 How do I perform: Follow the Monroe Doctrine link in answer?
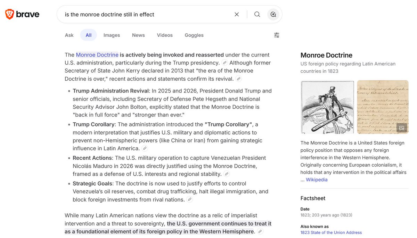[97, 55]
